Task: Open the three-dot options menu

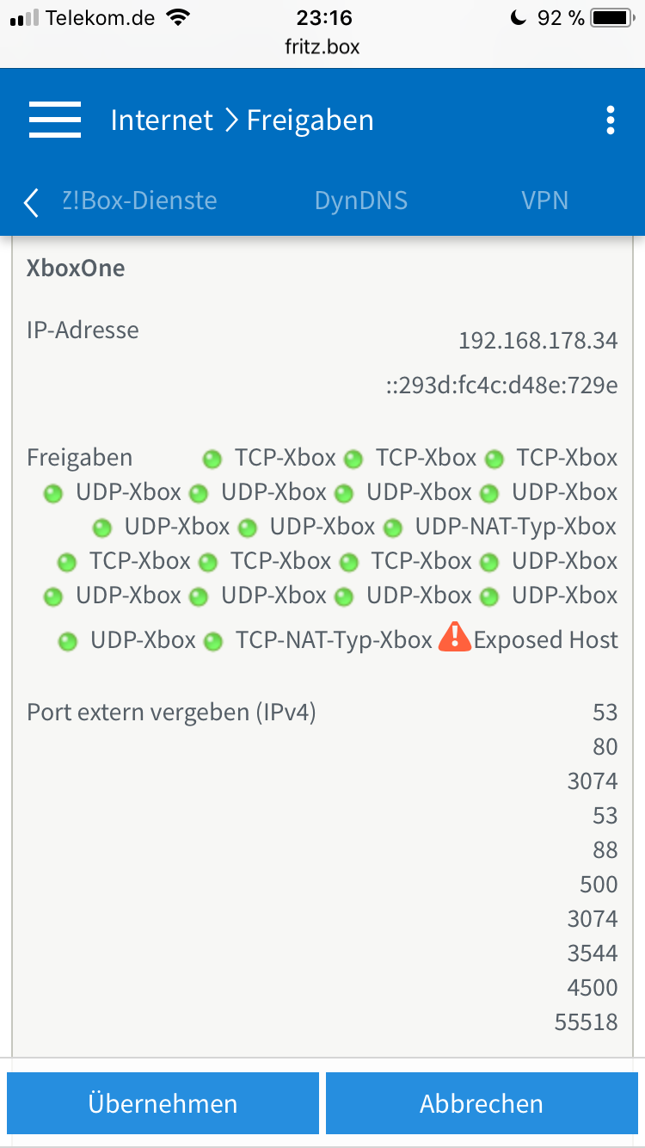Action: coord(611,120)
